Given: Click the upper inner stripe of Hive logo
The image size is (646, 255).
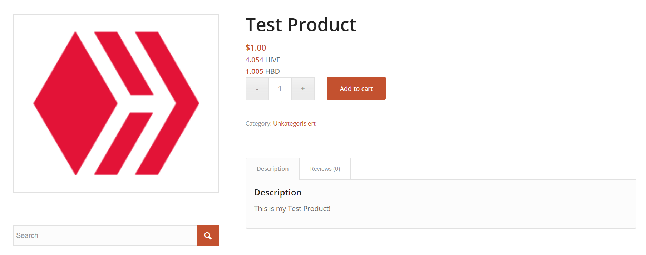Looking at the screenshot, I should pos(124,63).
